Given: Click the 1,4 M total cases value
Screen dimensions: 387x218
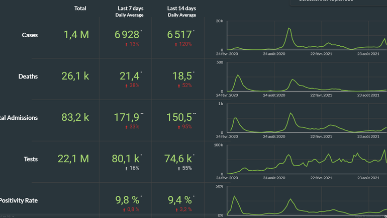Looking at the screenshot, I should pyautogui.click(x=76, y=35).
